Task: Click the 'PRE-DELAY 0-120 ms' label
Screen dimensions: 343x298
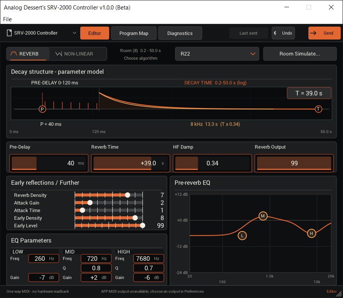Action: 54,82
